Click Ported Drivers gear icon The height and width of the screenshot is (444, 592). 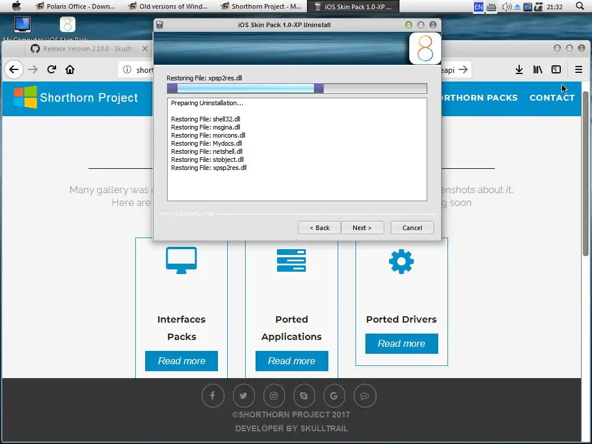(401, 261)
